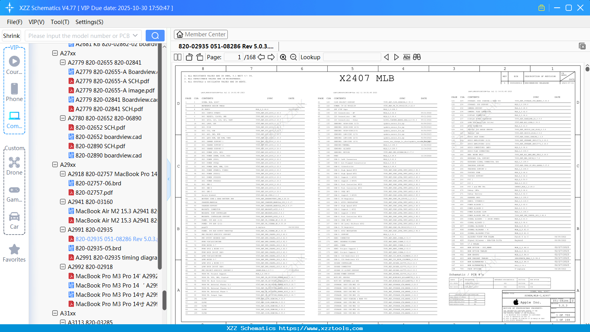Toggle the Abi whole-word match icon

click(x=406, y=57)
